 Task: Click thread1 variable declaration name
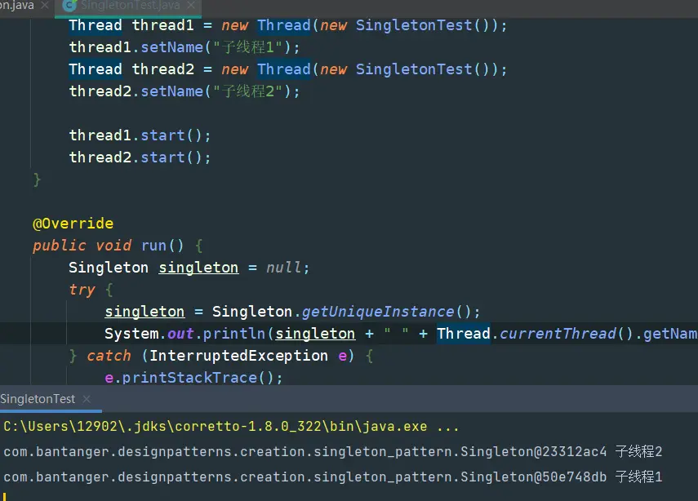pyautogui.click(x=163, y=25)
